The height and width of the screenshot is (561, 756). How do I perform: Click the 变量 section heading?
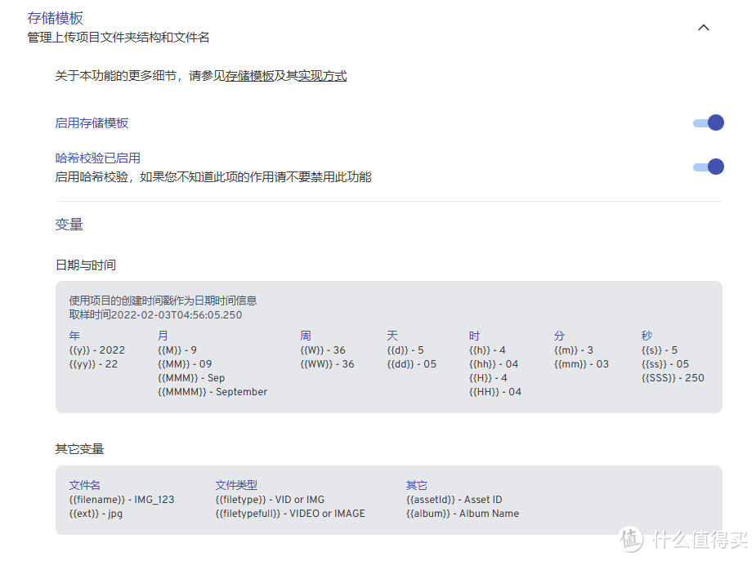tap(69, 225)
